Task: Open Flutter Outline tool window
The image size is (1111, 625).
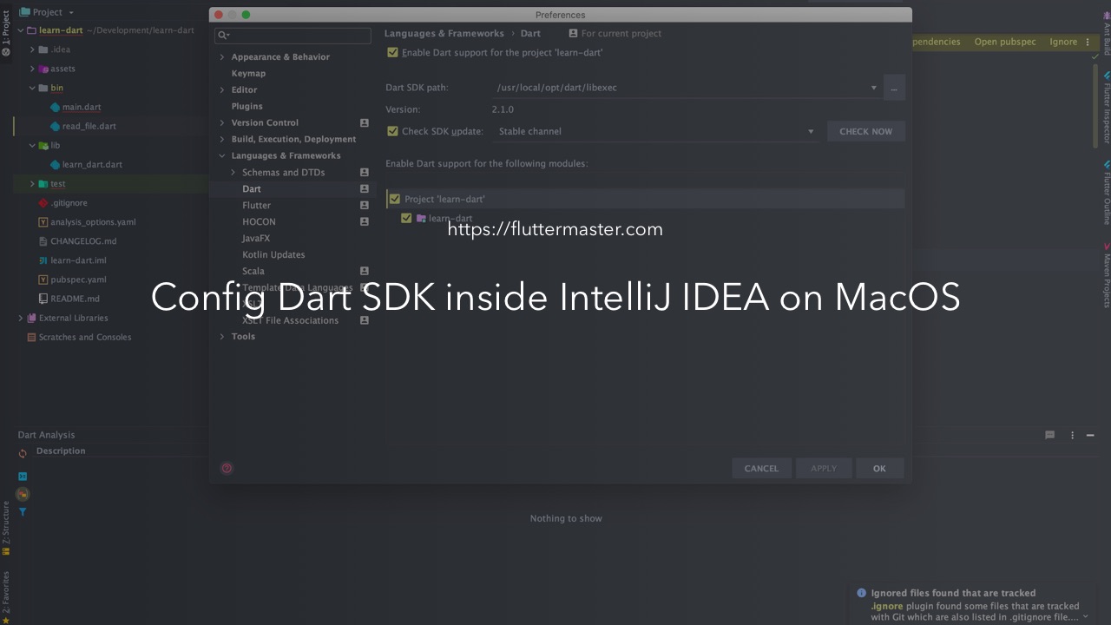Action: point(1106,193)
